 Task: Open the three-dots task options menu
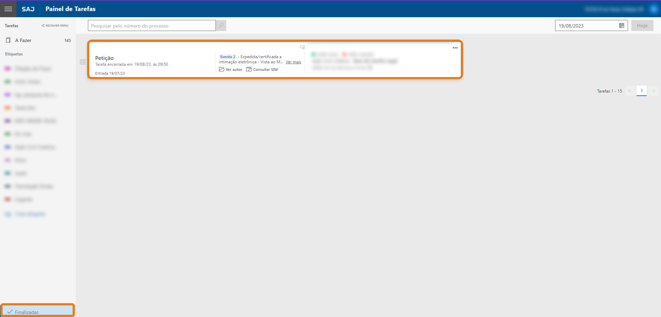(x=455, y=48)
